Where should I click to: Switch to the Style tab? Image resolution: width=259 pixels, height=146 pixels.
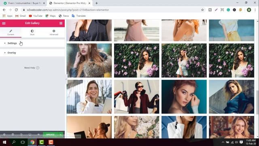(x=32, y=32)
